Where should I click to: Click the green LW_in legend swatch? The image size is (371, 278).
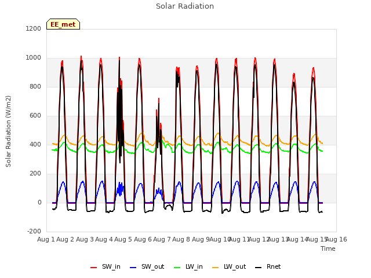point(177,268)
